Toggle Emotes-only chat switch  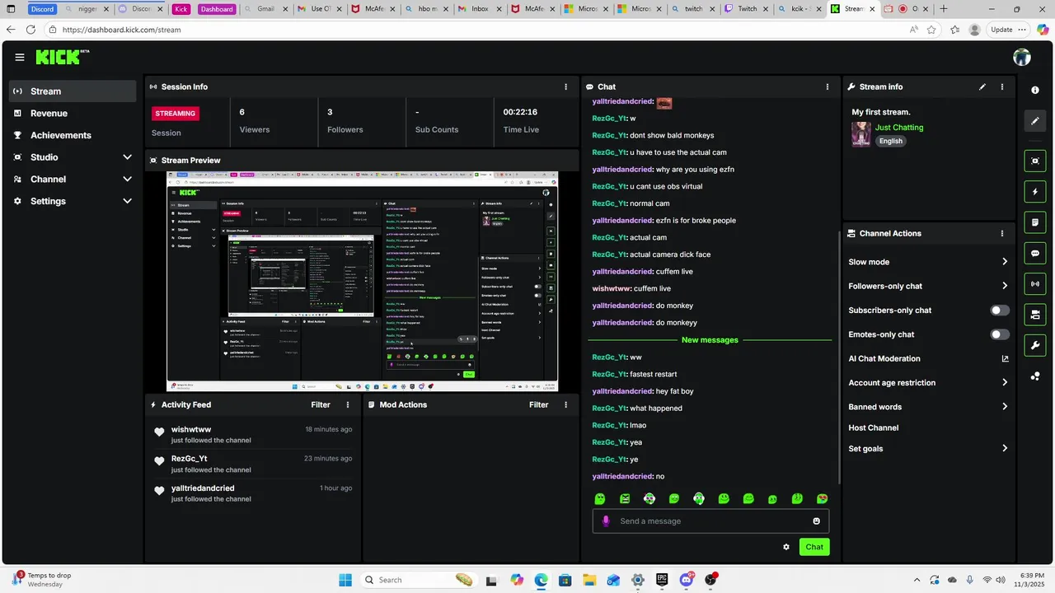pos(1000,334)
